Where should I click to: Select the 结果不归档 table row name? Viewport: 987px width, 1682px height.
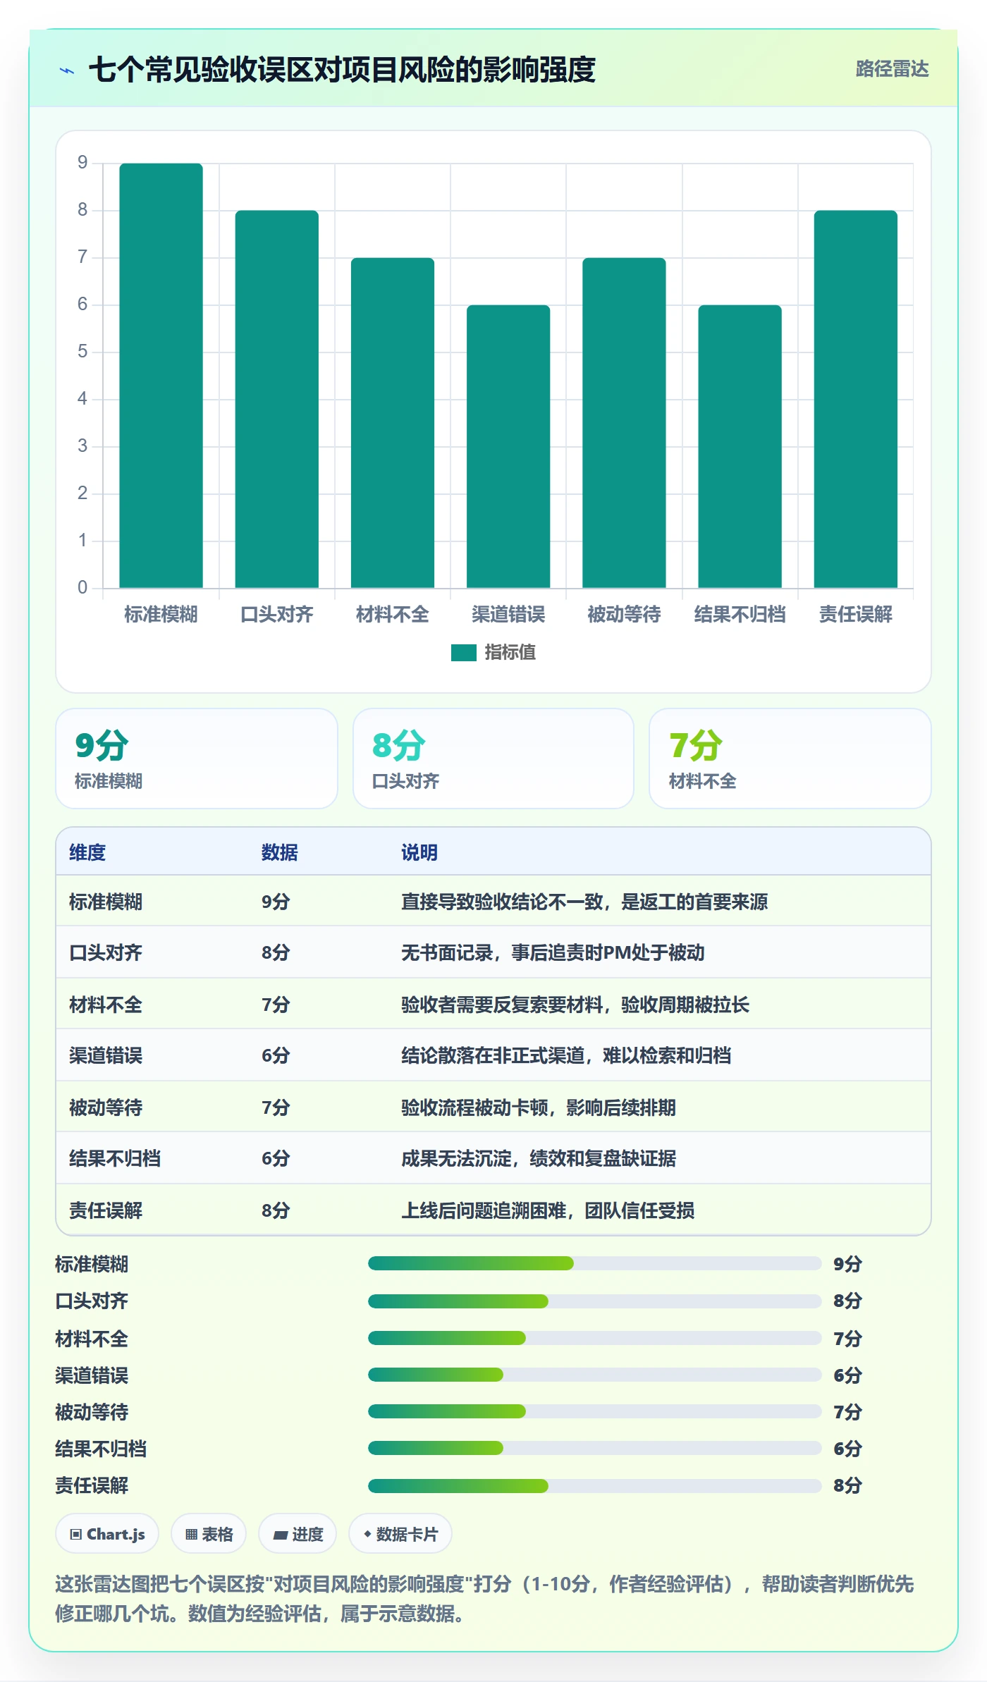click(115, 1158)
